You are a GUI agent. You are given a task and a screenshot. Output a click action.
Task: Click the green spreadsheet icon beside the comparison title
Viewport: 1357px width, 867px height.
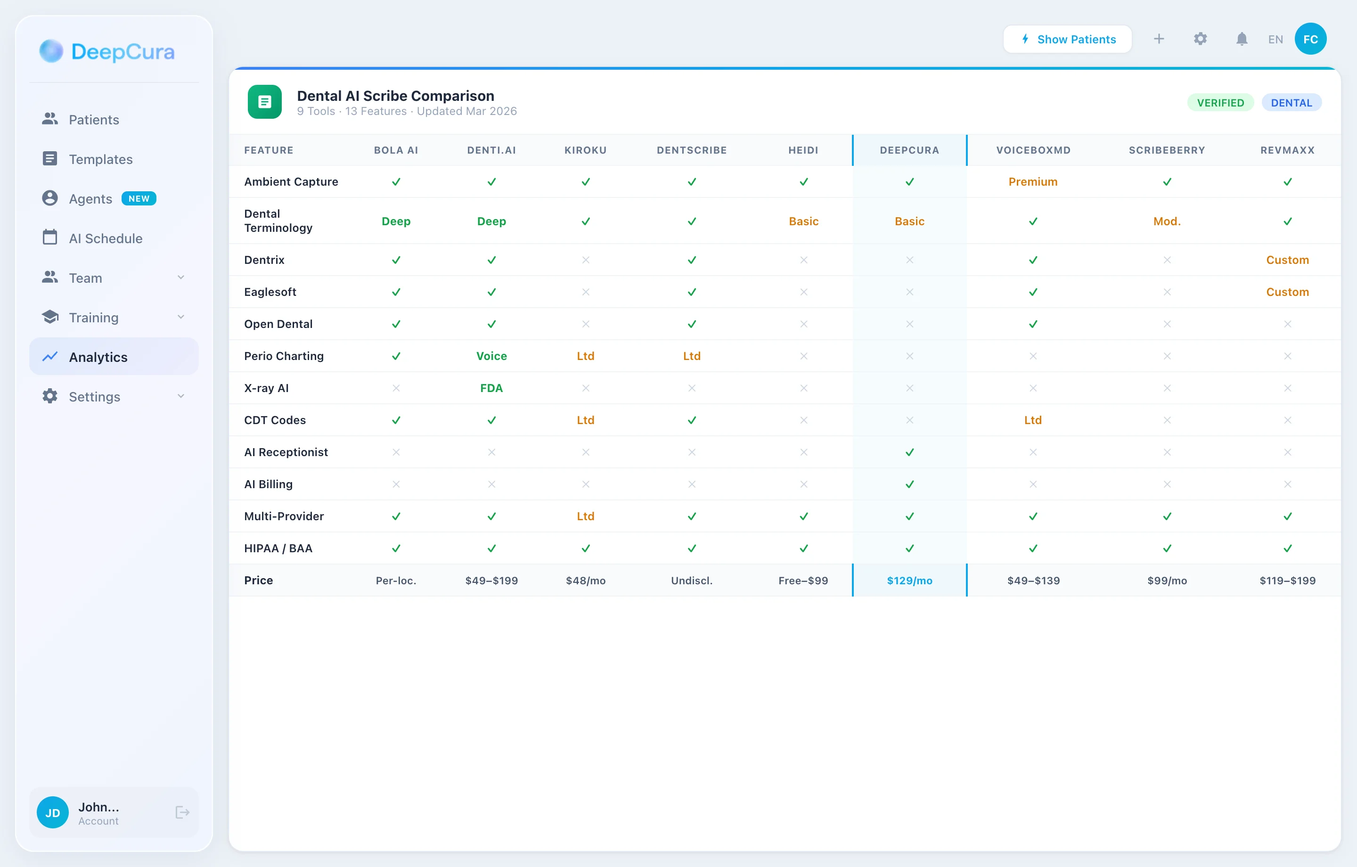(264, 102)
